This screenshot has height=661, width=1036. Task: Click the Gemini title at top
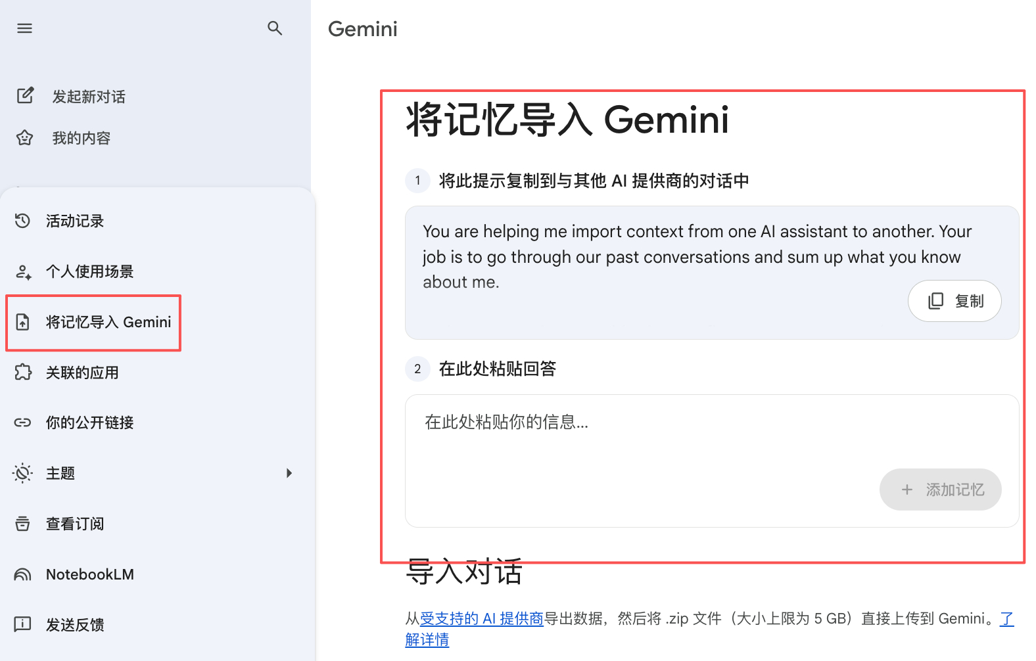(x=363, y=29)
